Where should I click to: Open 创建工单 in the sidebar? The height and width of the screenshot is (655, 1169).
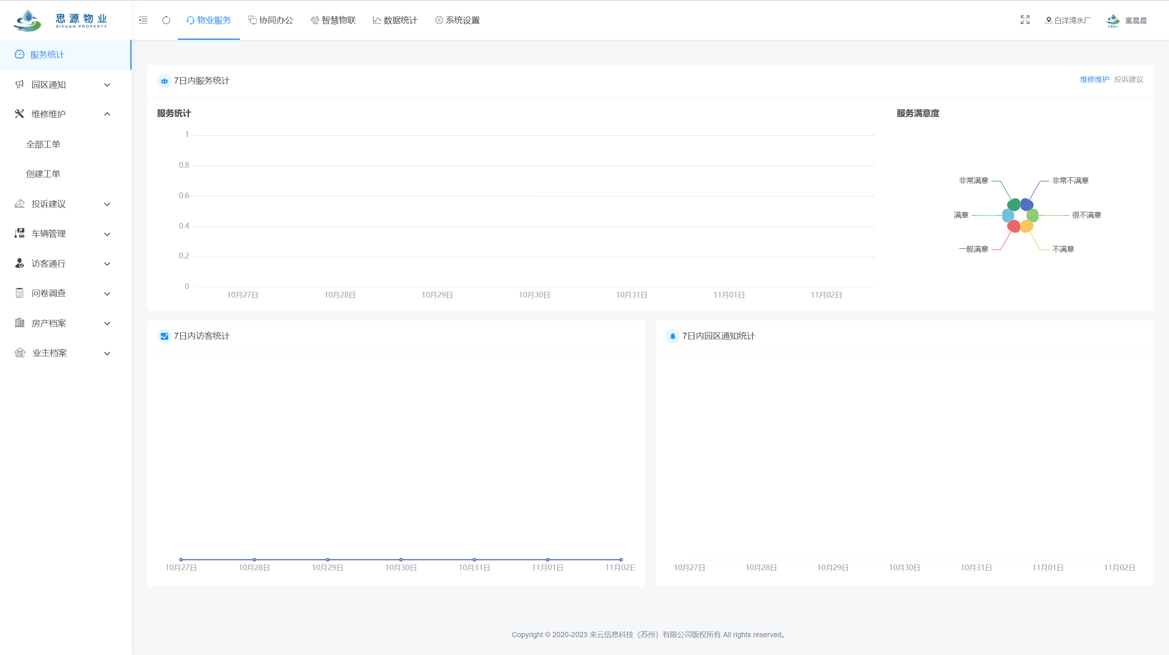pyautogui.click(x=43, y=174)
